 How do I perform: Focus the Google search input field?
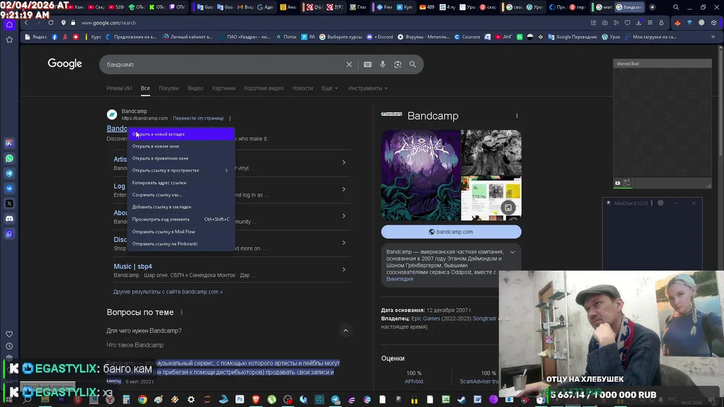[x=223, y=64]
